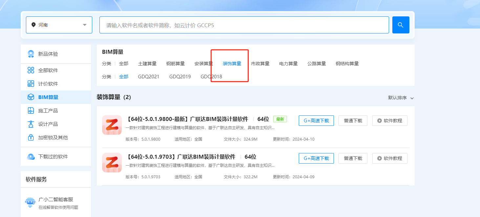Viewport: 480px width, 217px height.
Task: Click the 软件服务 section heading
Action: pyautogui.click(x=36, y=179)
